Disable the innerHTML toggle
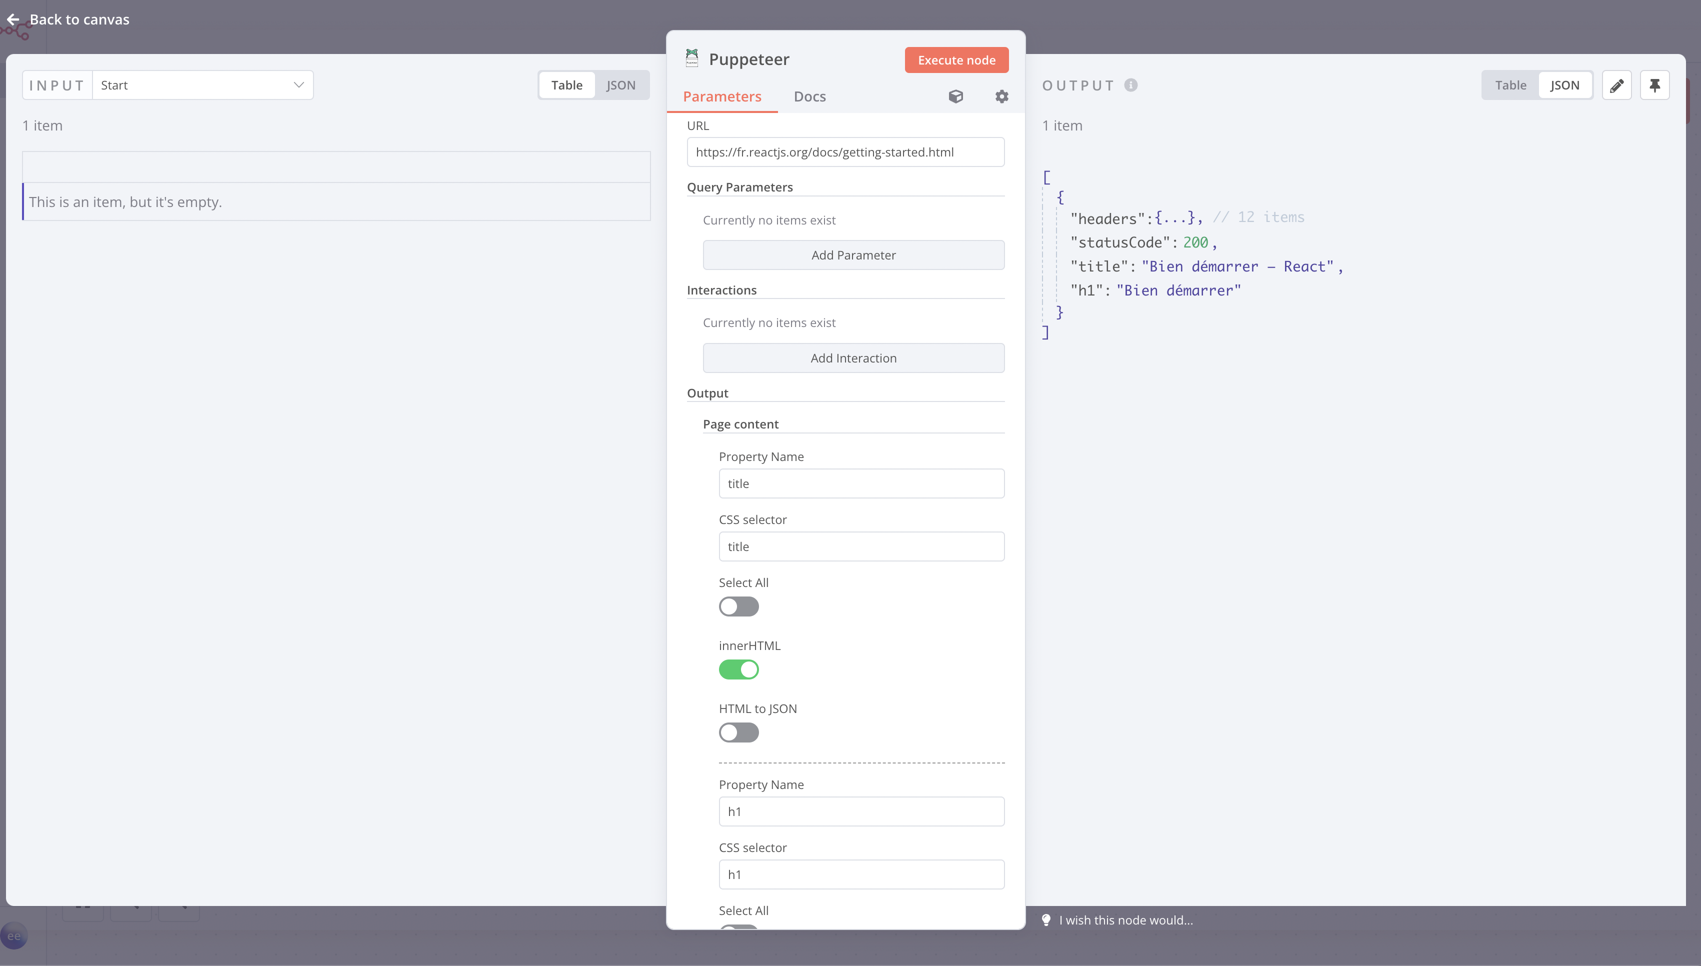Viewport: 1701px width, 966px height. [738, 669]
